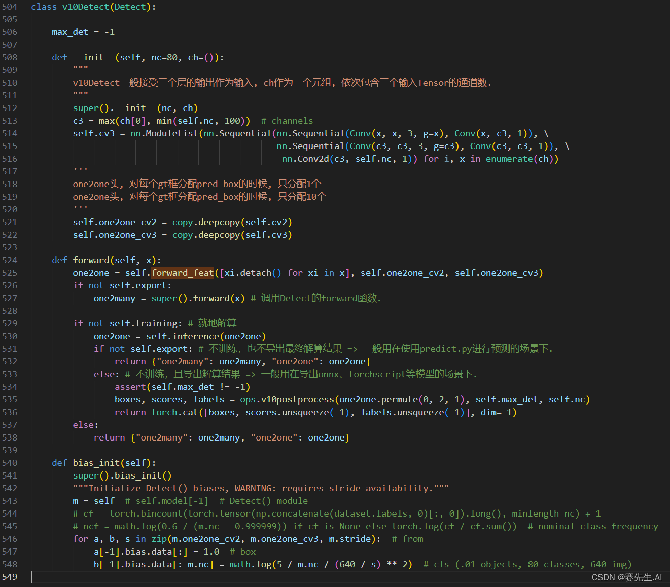
Task: Click '# nominal class frequency' comment on line 545
Action: (593, 526)
